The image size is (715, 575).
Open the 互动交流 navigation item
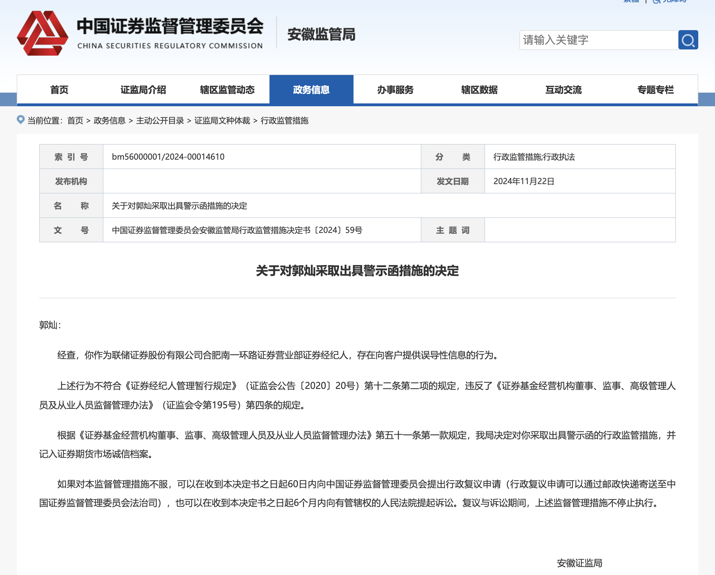coord(563,89)
